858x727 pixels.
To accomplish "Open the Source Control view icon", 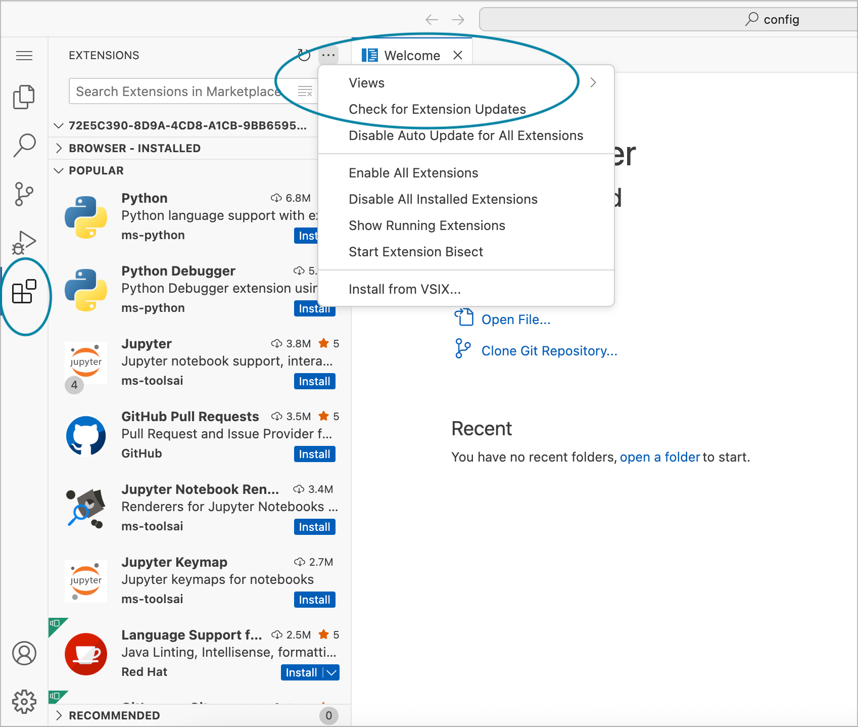I will 24,194.
